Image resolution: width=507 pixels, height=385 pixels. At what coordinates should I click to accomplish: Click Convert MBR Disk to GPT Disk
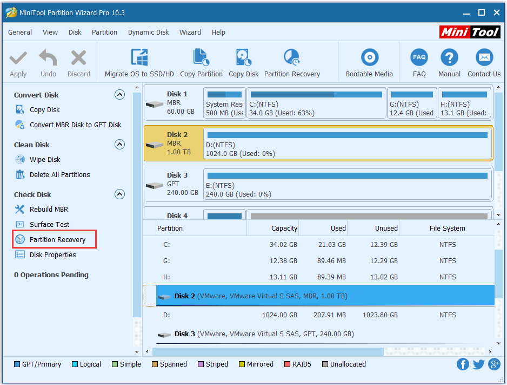tap(75, 125)
